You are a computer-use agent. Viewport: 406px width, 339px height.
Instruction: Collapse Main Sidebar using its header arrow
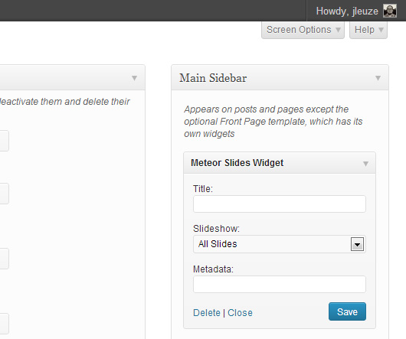[378, 78]
